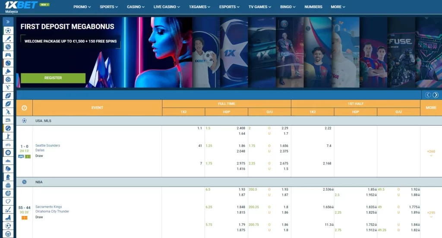Viewport: 442px width, 238px height.
Task: Click the 1XBET logo
Action: click(x=21, y=5)
